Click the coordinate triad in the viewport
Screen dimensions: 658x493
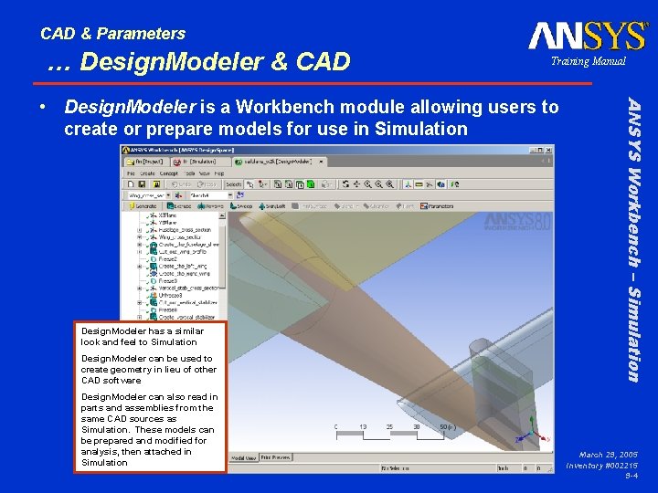tap(532, 432)
